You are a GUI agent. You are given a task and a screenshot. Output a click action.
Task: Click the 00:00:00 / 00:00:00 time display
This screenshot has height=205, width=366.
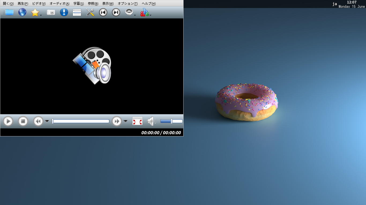point(161,133)
